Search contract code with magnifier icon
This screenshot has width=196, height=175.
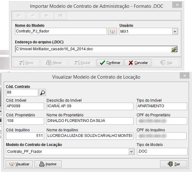[x=42, y=92]
